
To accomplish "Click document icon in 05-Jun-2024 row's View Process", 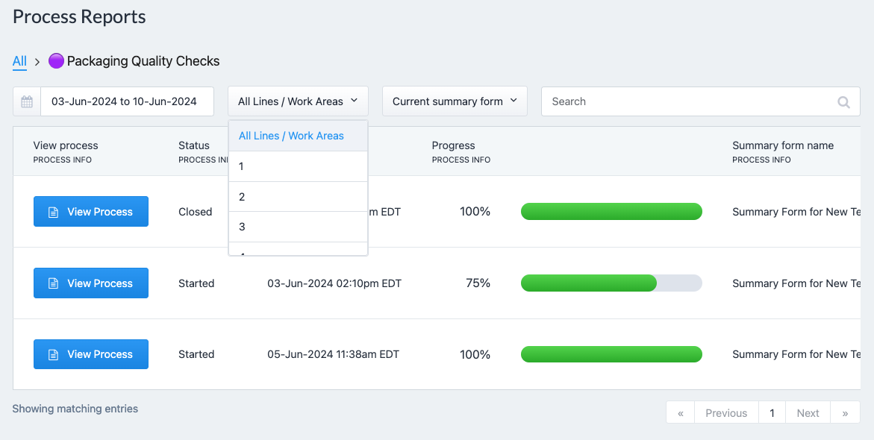I will point(54,354).
